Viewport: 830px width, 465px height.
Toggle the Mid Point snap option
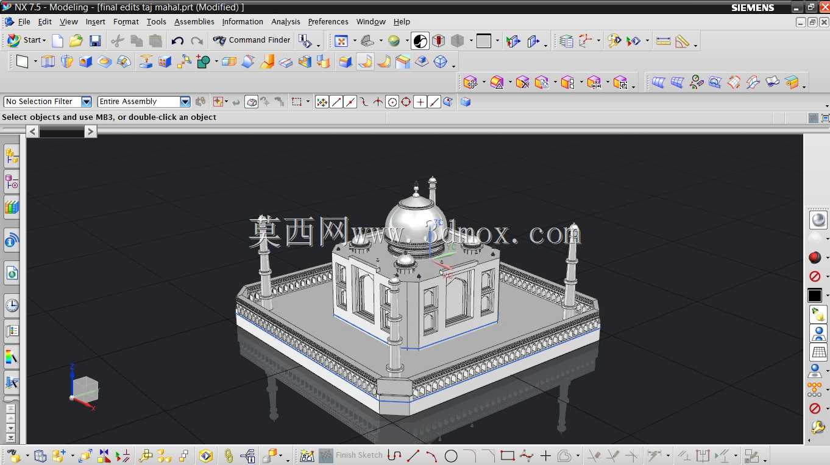[x=350, y=102]
